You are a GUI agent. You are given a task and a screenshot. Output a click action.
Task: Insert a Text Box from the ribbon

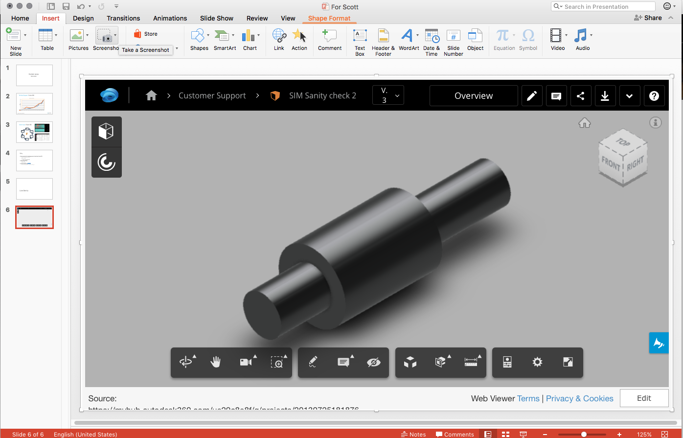pos(360,39)
